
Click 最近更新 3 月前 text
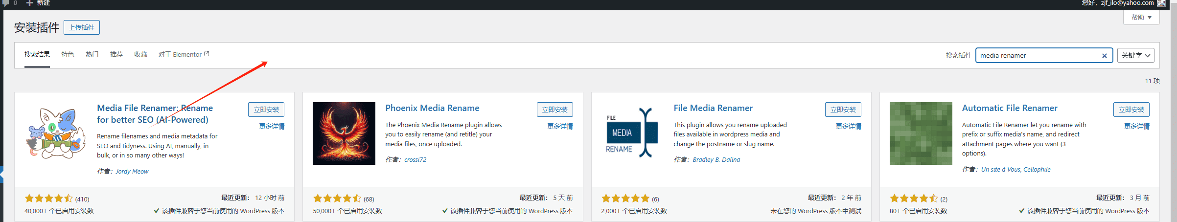tap(1123, 198)
